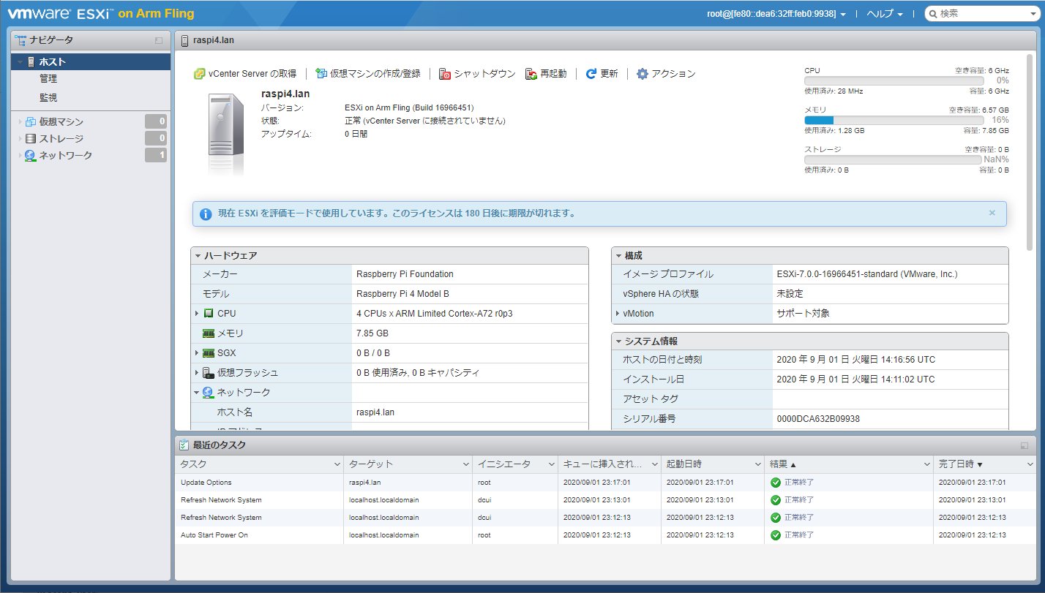
Task: Click the virtual machines icon in navigator
Action: [30, 122]
